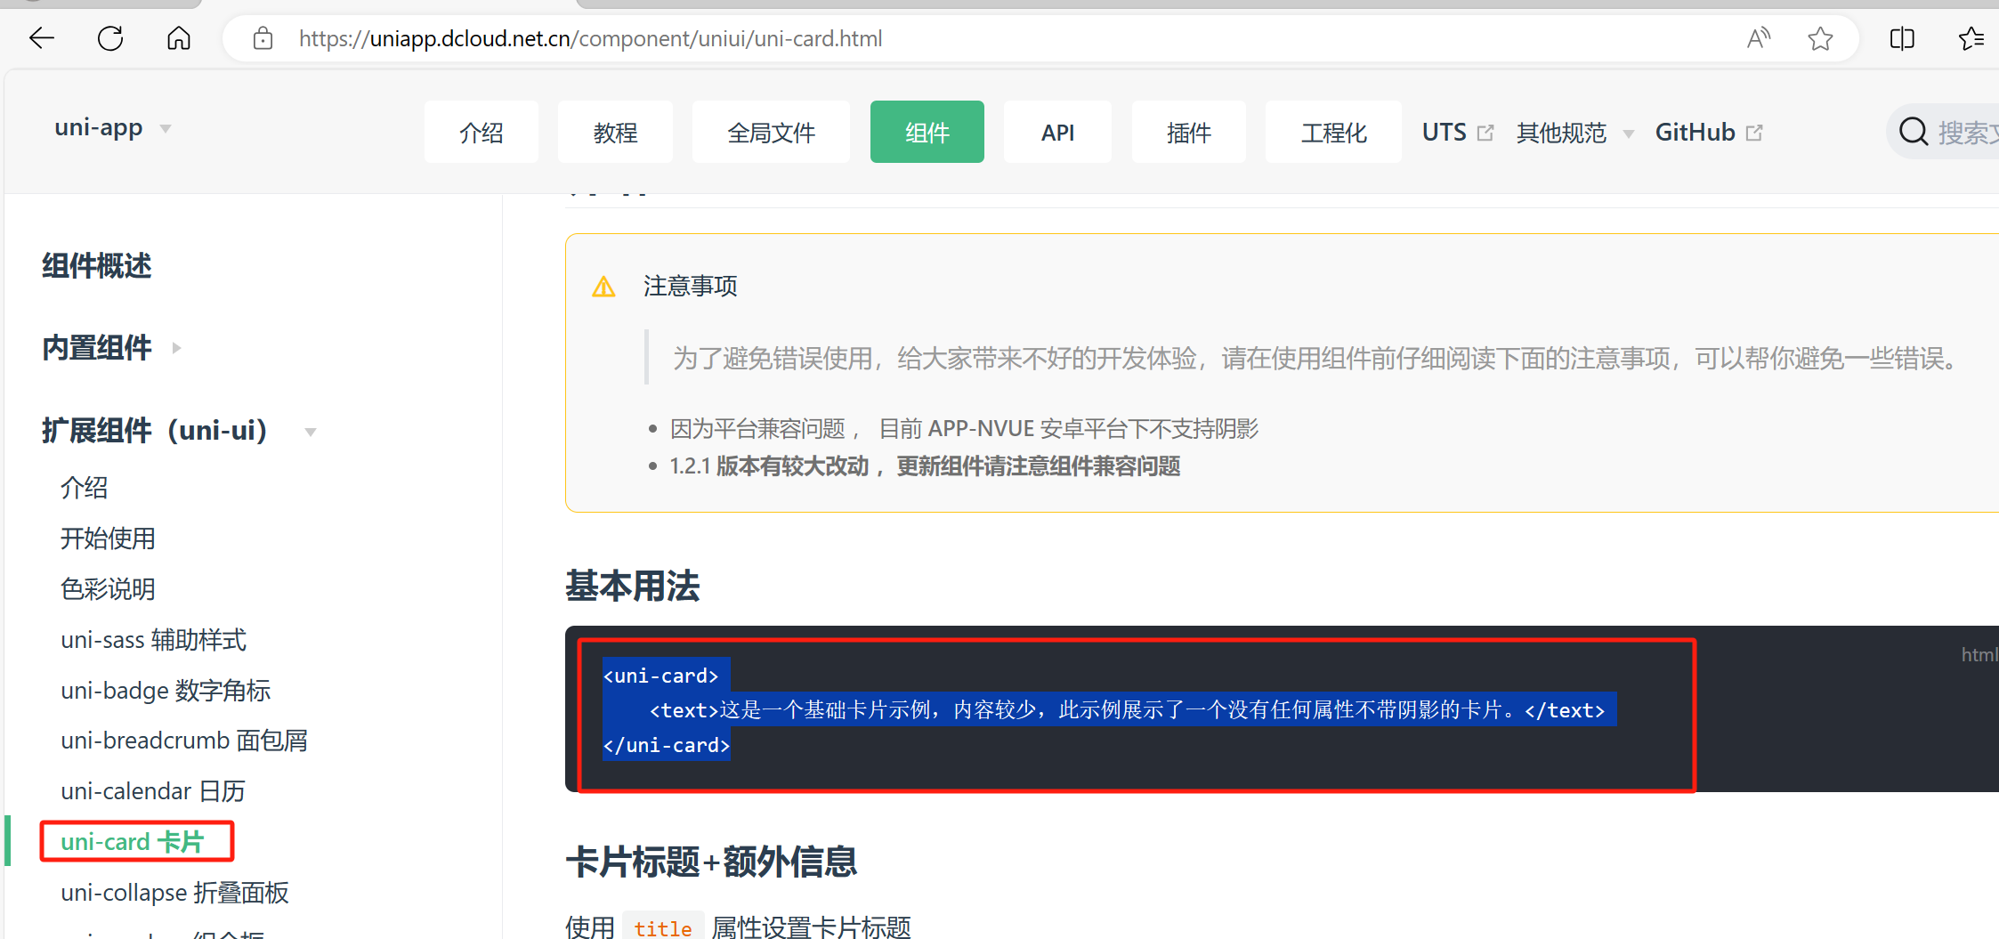Viewport: 1999px width, 939px height.
Task: Open uni-sass 辅助样式 page
Action: [x=153, y=640]
